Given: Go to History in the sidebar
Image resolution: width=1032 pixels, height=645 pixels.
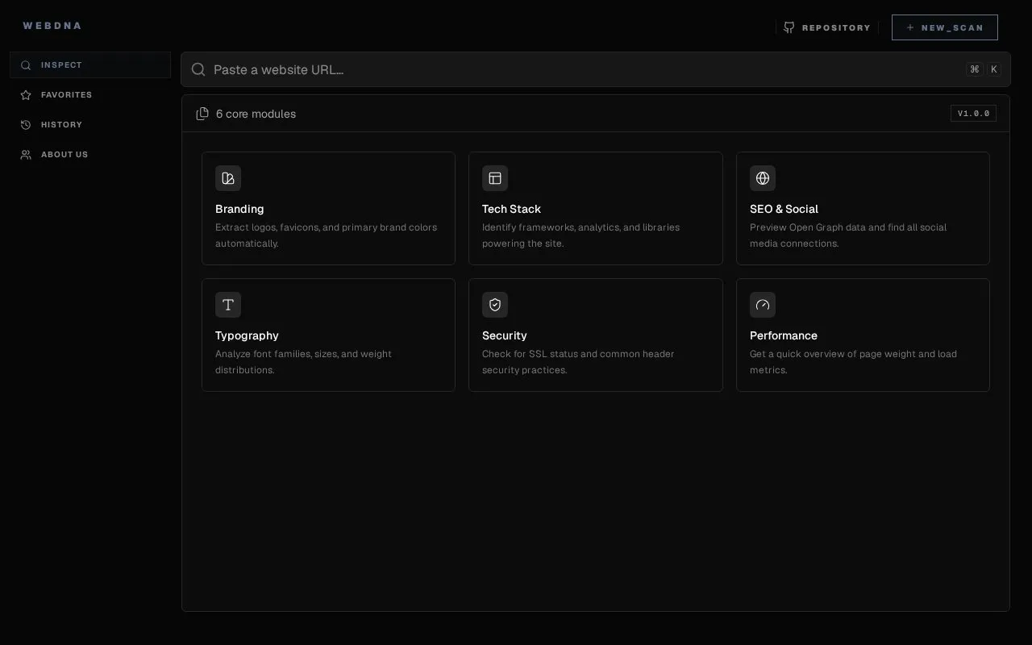Looking at the screenshot, I should tap(90, 125).
